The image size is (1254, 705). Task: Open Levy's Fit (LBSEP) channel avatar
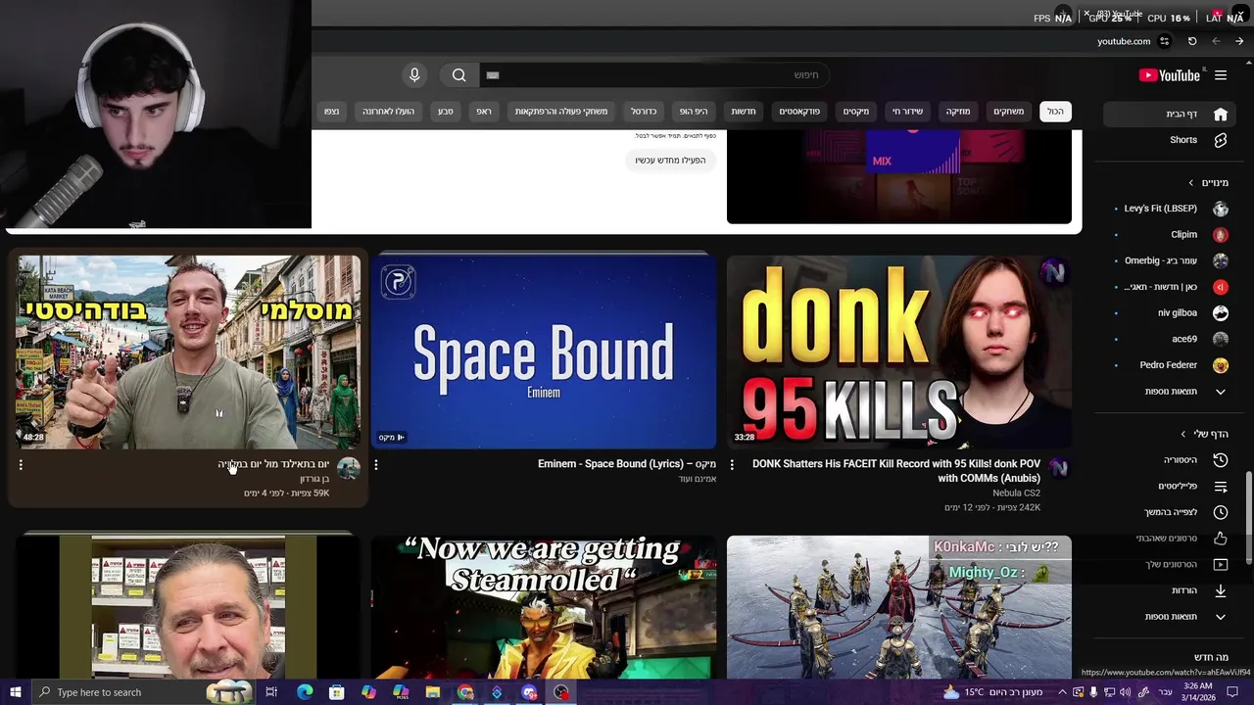[x=1221, y=209]
